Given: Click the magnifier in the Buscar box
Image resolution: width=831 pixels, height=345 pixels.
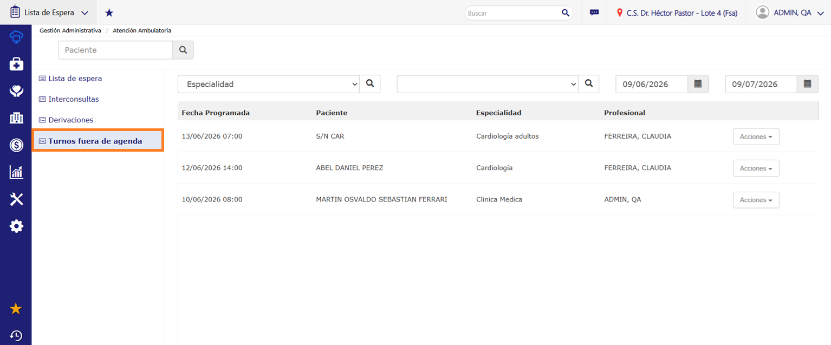Looking at the screenshot, I should [x=565, y=13].
